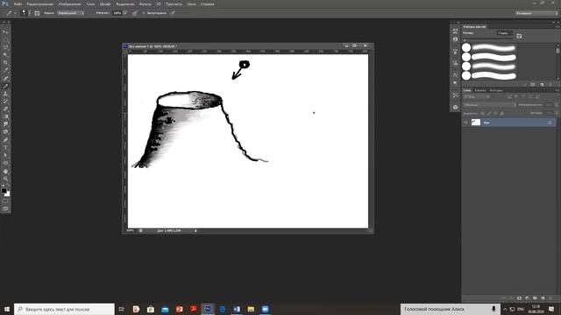The height and width of the screenshot is (315, 561).
Task: Select the Pencil tool in toolbox
Action: 5,86
